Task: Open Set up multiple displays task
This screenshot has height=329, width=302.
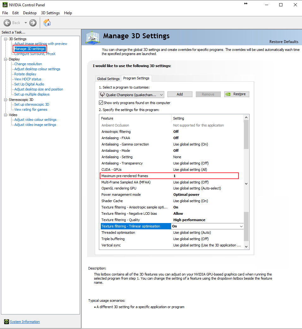Action: 32,94
